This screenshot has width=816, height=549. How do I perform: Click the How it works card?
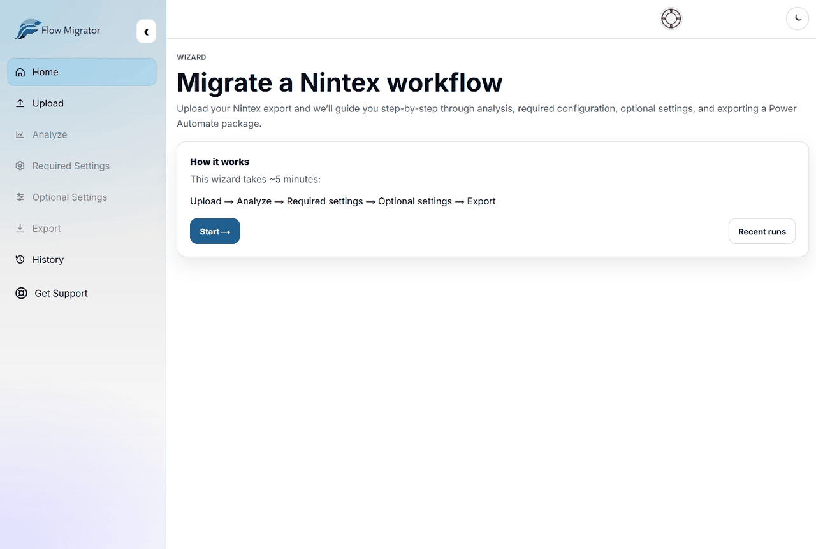(491, 199)
